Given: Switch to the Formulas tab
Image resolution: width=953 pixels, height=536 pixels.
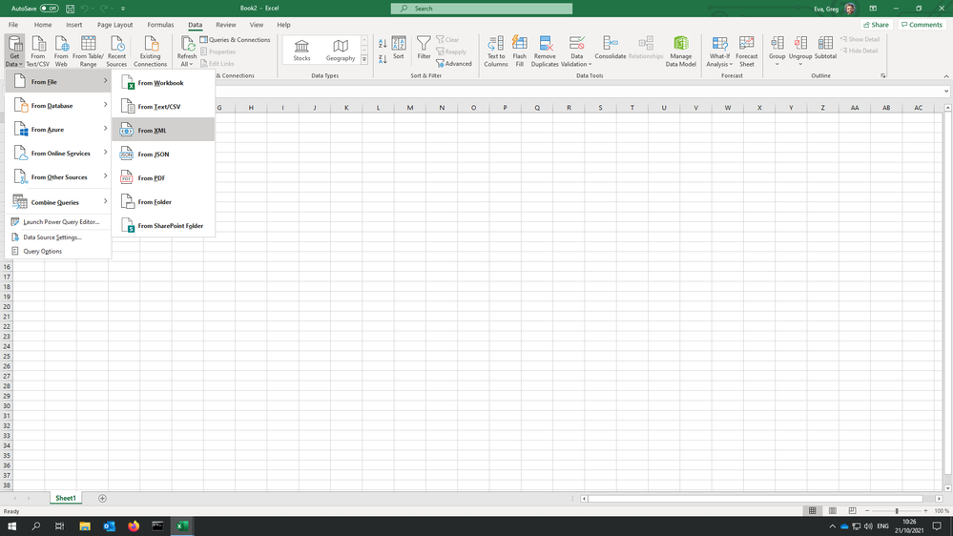Looking at the screenshot, I should coord(160,25).
